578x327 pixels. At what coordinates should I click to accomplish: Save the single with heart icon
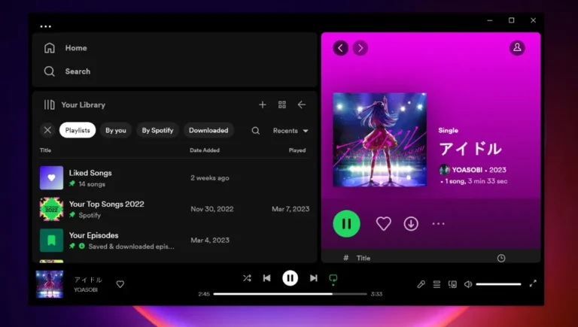tap(383, 223)
